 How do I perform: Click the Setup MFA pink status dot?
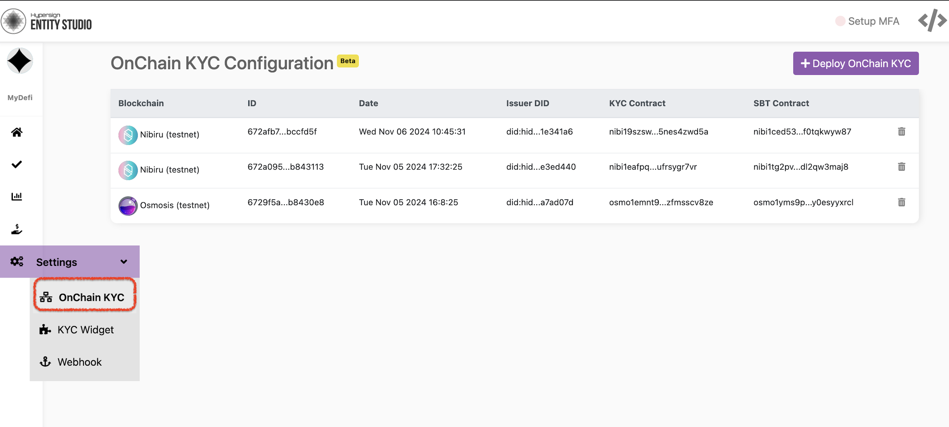pyautogui.click(x=840, y=21)
